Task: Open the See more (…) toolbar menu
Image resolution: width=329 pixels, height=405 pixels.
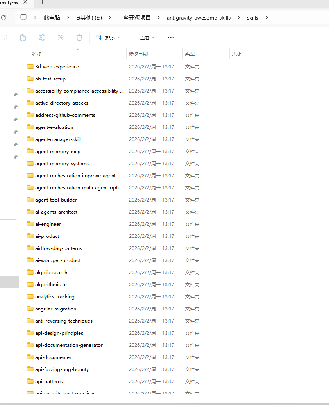Action: click(x=170, y=38)
